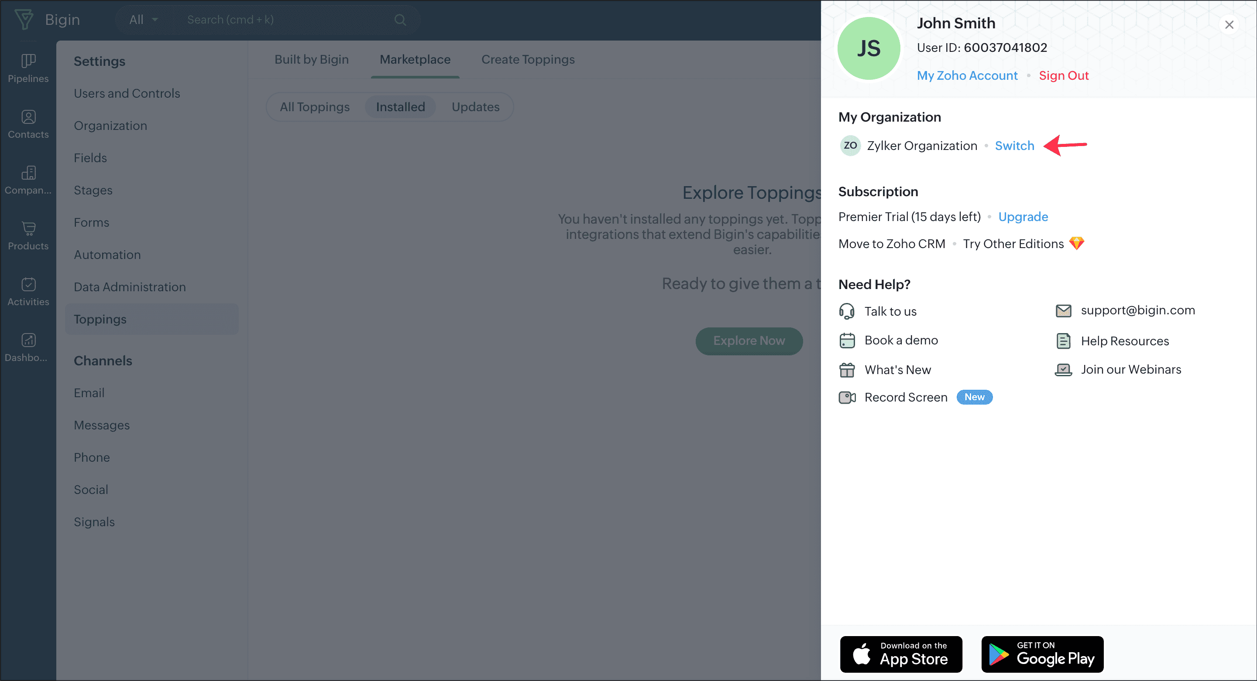Click the Products cart icon

coord(28,228)
